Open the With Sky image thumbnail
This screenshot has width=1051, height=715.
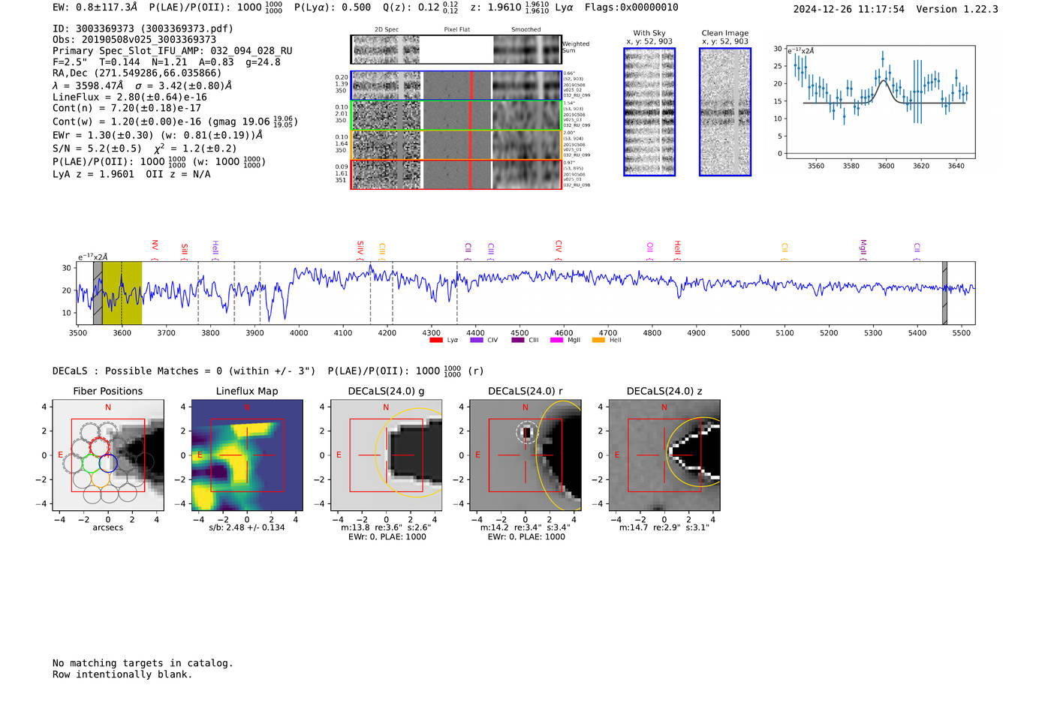(x=649, y=112)
